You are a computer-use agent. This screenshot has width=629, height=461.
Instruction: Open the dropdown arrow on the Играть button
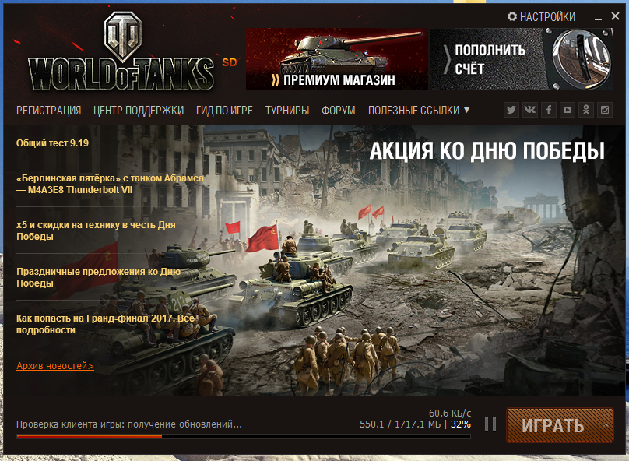coord(606,425)
